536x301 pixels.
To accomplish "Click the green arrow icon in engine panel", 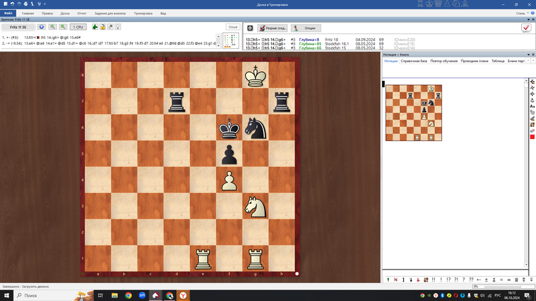I will click(95, 27).
